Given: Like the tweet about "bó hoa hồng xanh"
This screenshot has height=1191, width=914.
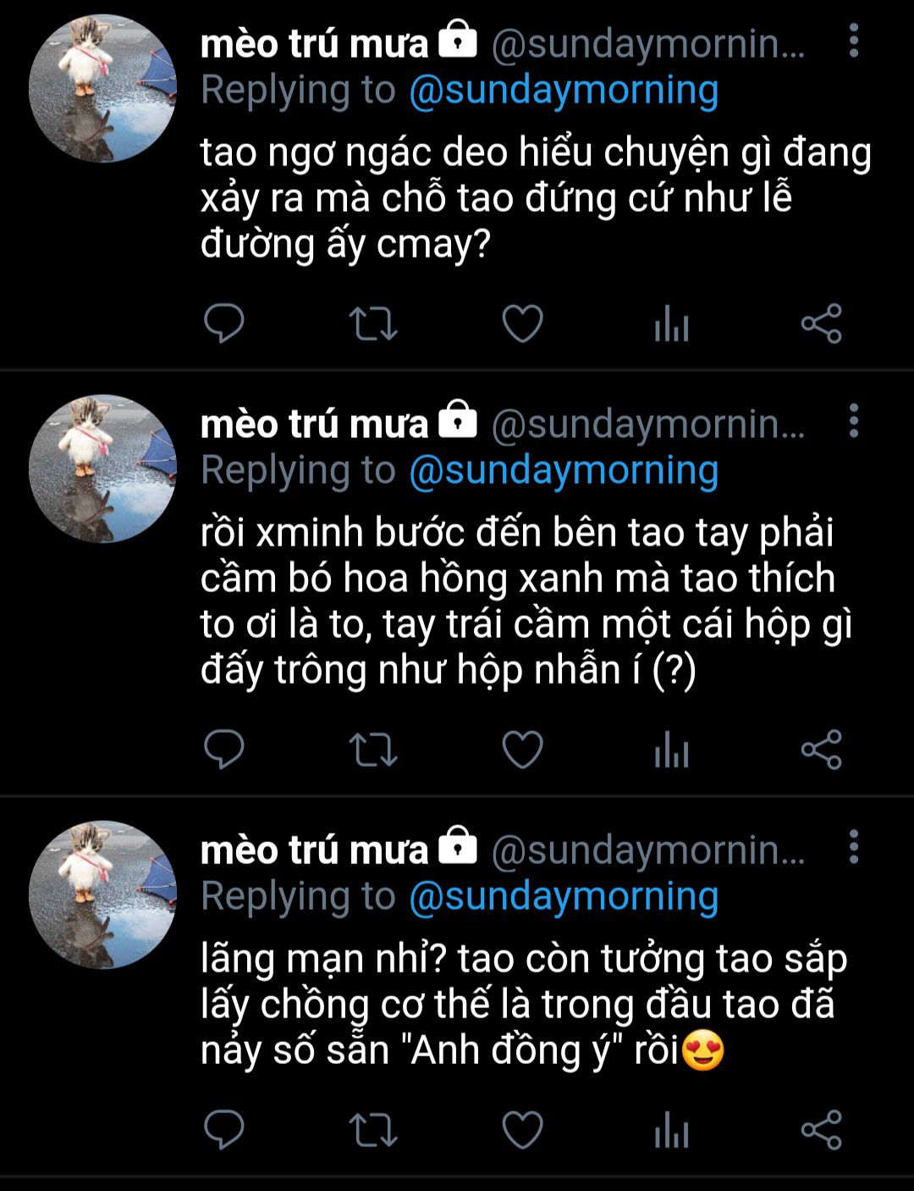Looking at the screenshot, I should (x=522, y=750).
